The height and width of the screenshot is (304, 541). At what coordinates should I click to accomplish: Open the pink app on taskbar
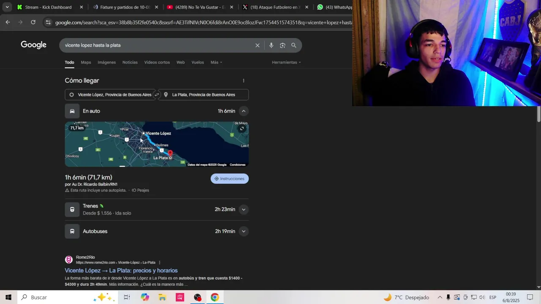[x=180, y=297]
